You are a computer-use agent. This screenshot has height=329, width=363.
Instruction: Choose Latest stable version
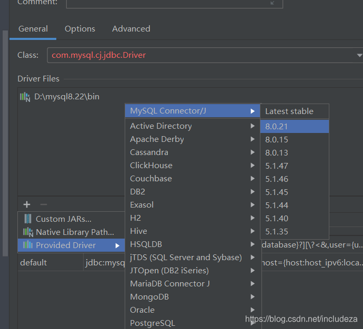point(295,111)
